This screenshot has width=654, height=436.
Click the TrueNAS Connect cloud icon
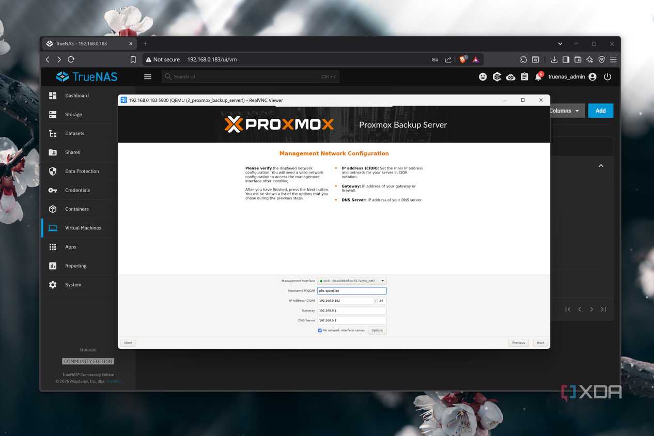pyautogui.click(x=510, y=77)
